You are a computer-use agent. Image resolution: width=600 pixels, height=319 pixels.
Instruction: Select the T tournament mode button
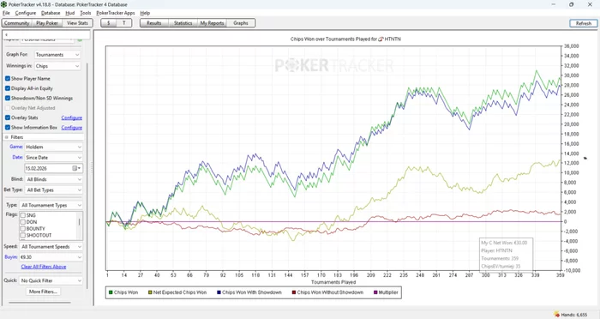coord(124,23)
